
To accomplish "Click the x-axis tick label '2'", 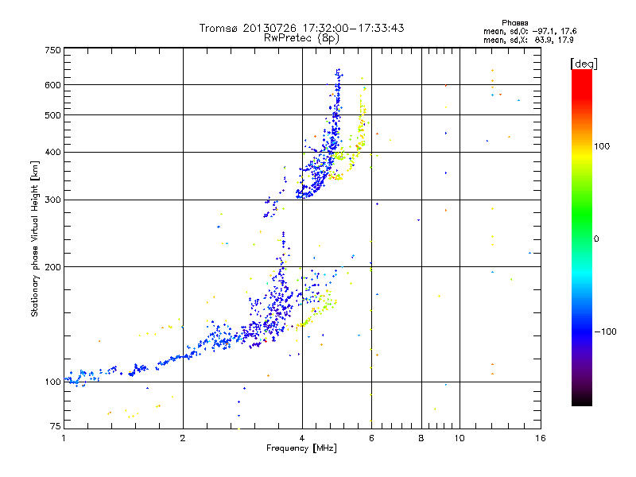I will [x=183, y=438].
